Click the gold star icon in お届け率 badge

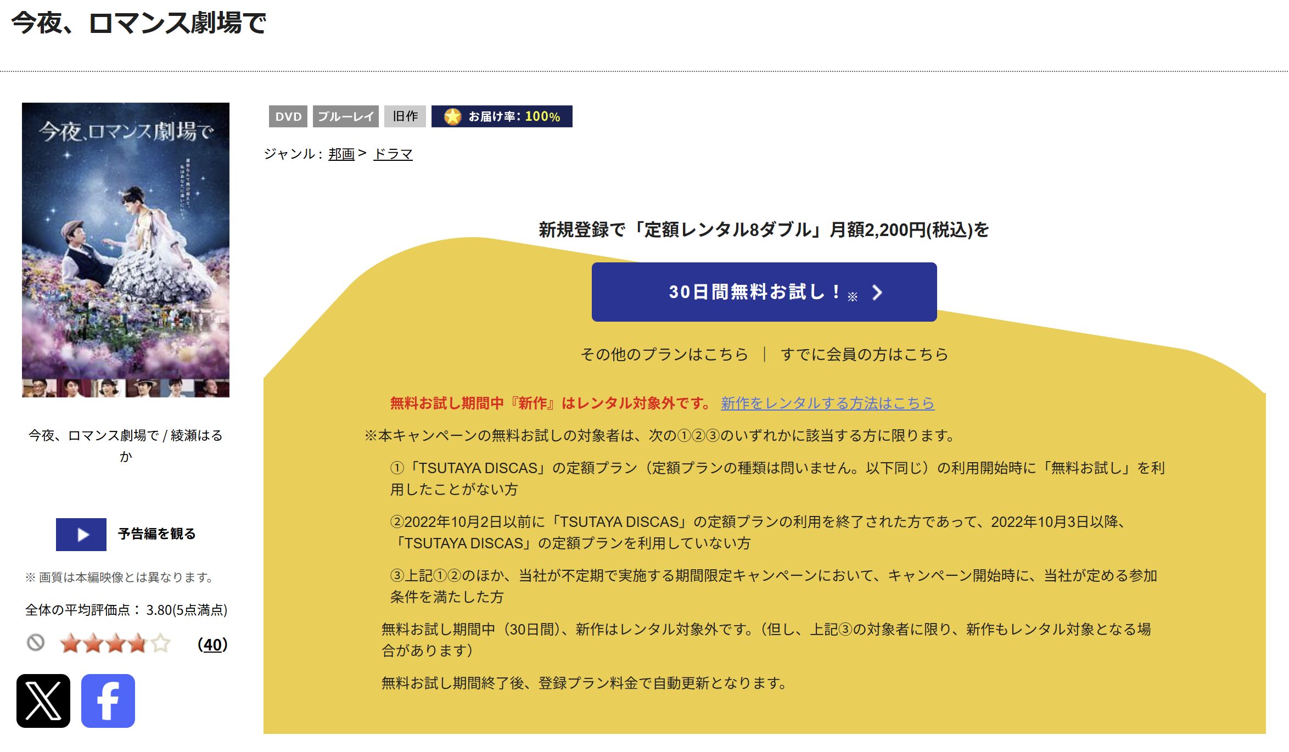click(452, 116)
